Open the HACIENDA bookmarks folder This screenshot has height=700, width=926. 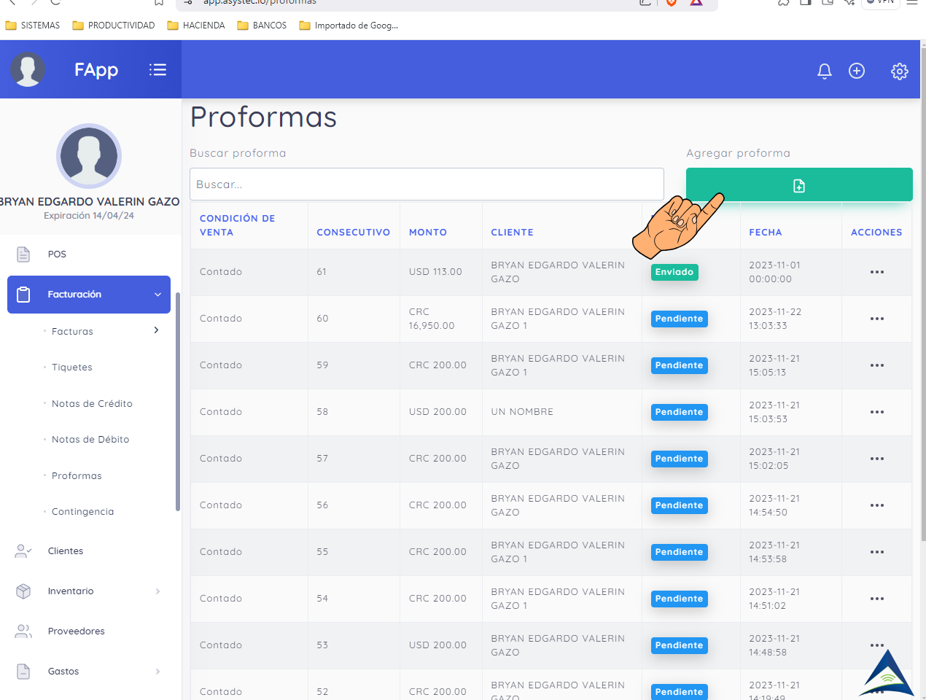(x=196, y=26)
